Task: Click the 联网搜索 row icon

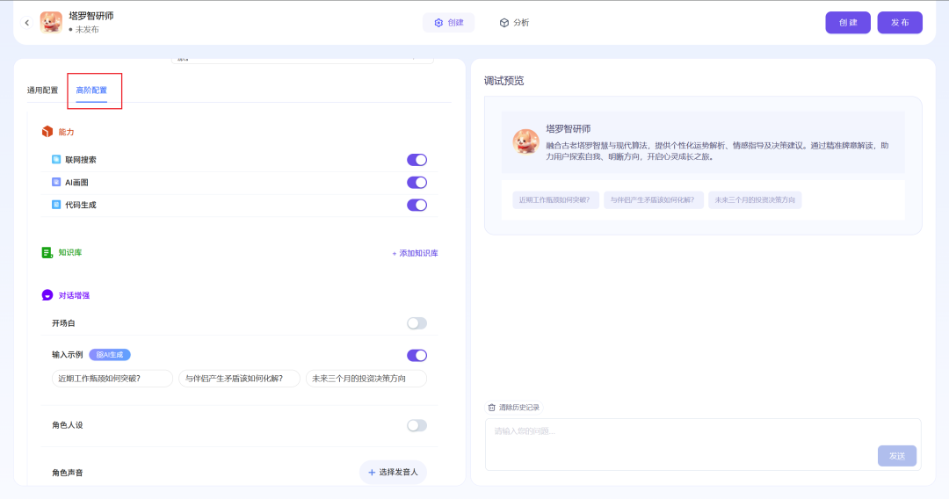Action: point(56,160)
